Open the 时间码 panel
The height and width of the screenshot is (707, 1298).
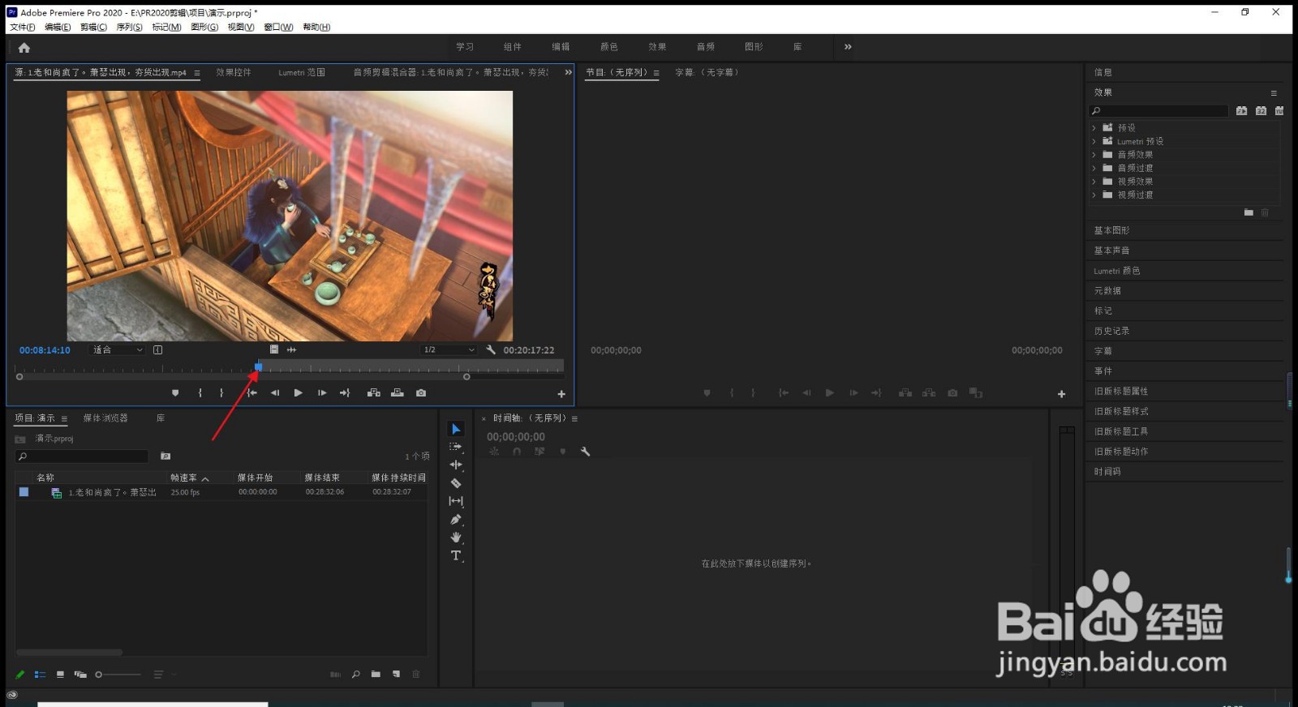click(x=1107, y=471)
